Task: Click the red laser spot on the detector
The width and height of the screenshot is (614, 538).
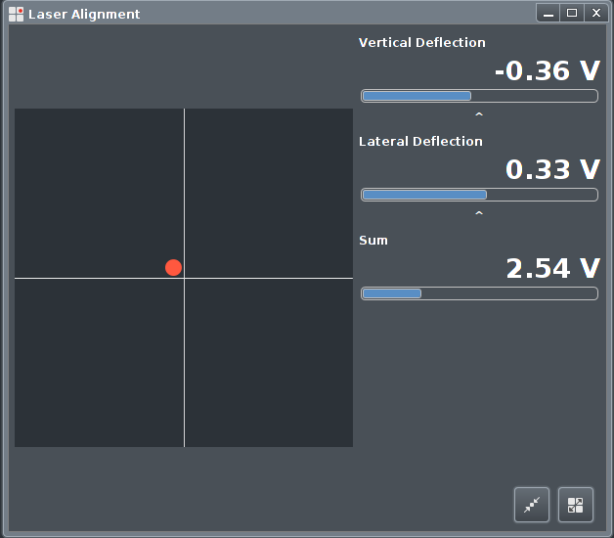Action: tap(173, 268)
